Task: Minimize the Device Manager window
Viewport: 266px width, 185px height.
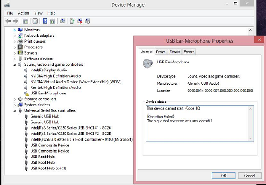Action: click(227, 4)
